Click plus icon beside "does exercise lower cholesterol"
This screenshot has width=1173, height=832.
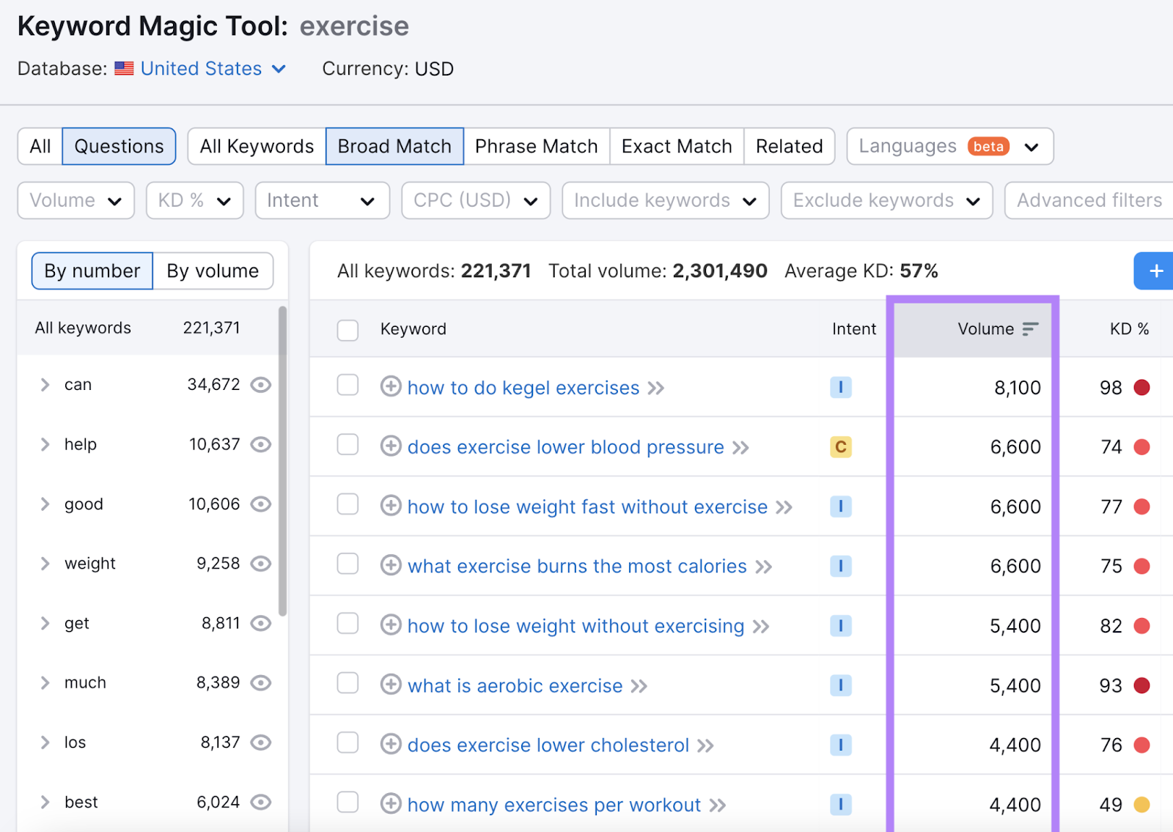point(391,745)
